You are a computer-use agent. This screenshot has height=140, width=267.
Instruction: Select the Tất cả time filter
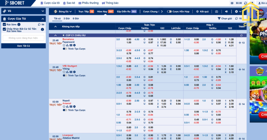57,18
